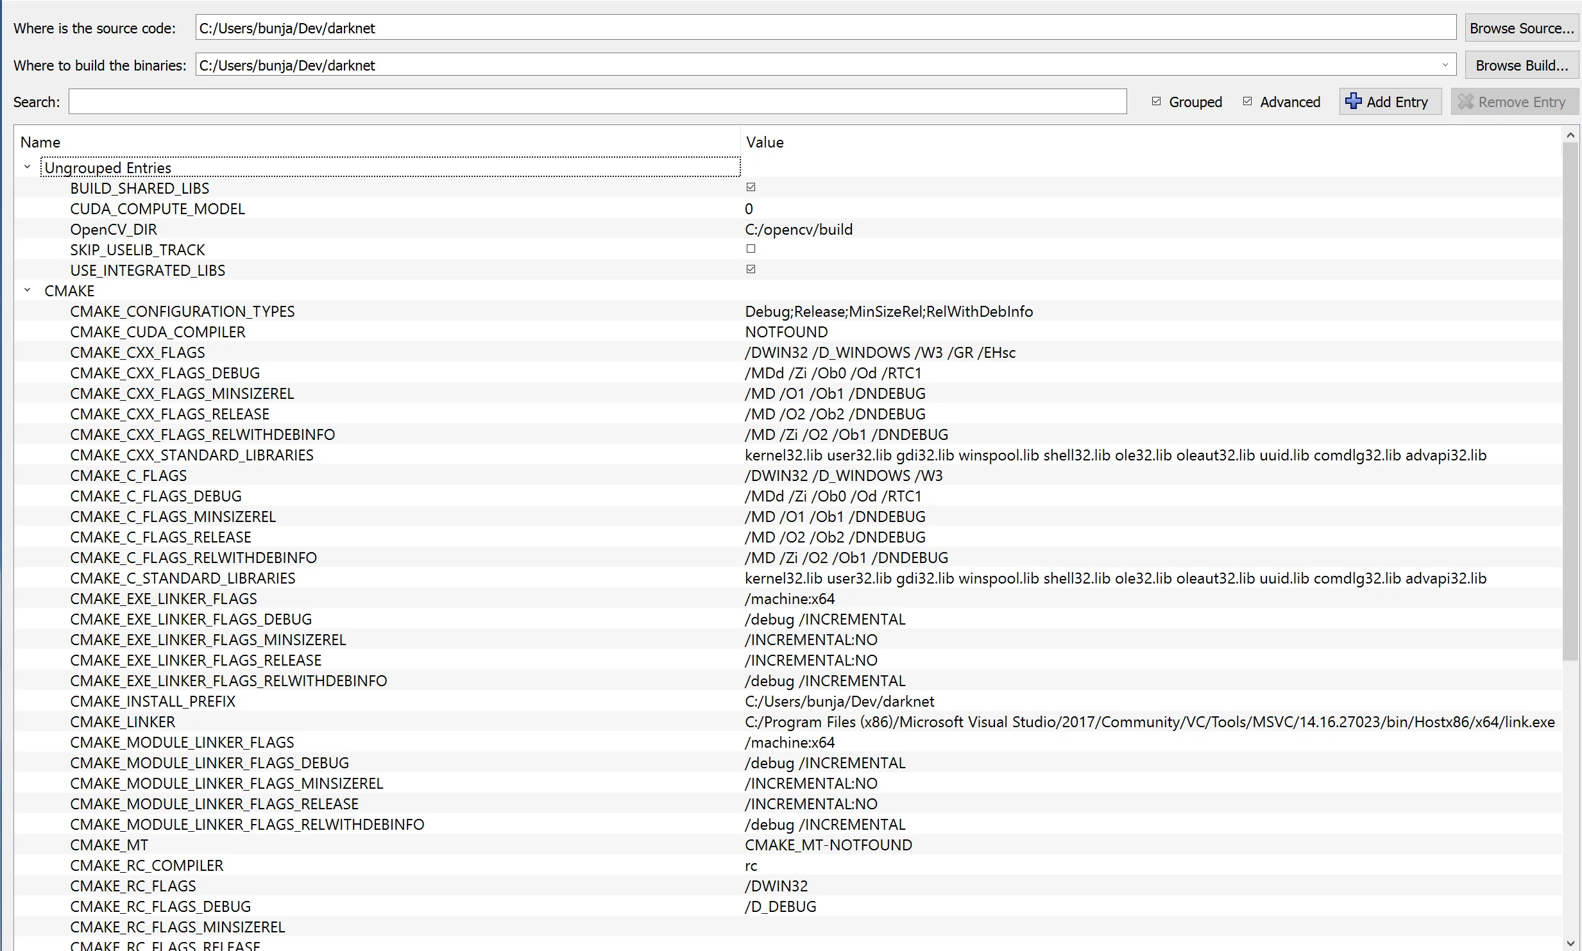
Task: Select the OpenCV_DIR entry
Action: coord(114,229)
